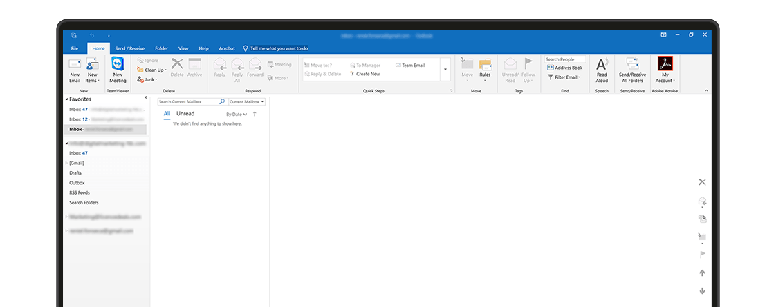The width and height of the screenshot is (776, 307).
Task: Click the search magnifier in mailbox search
Action: coord(222,101)
